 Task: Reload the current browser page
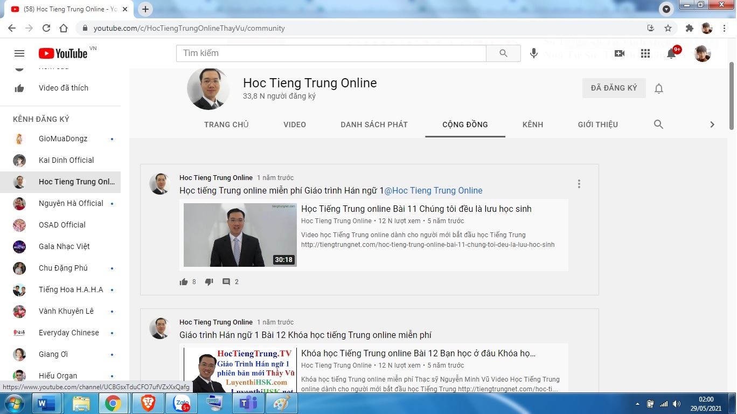tap(46, 28)
